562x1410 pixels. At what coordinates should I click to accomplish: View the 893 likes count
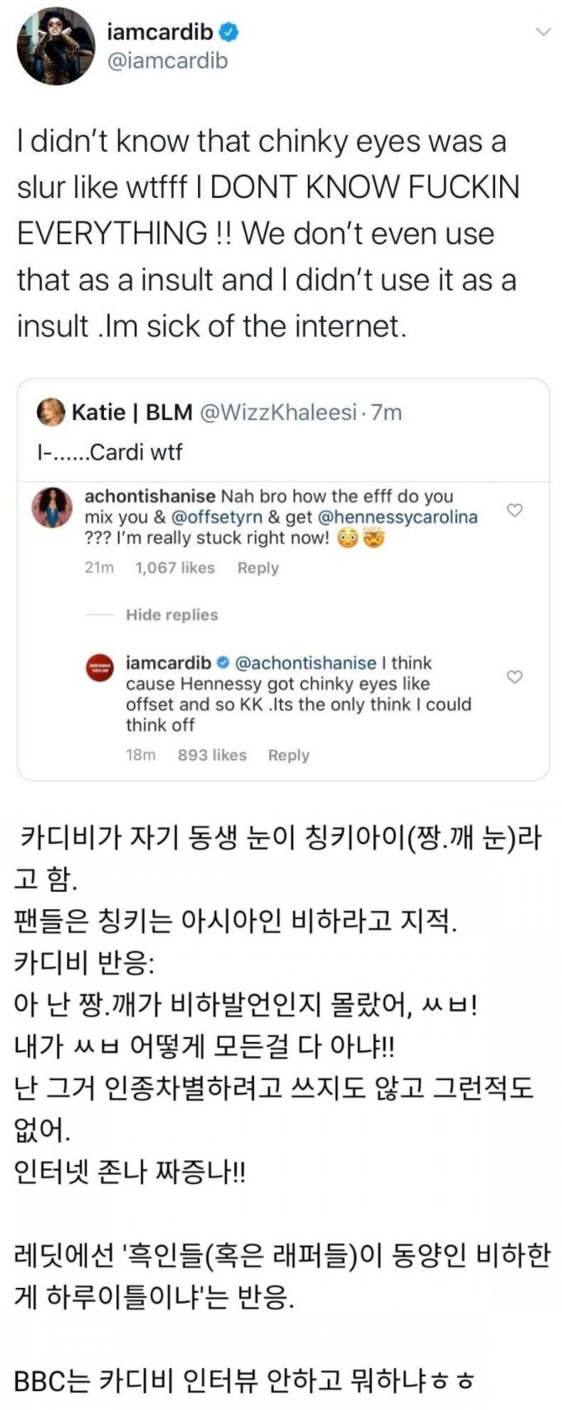(212, 755)
